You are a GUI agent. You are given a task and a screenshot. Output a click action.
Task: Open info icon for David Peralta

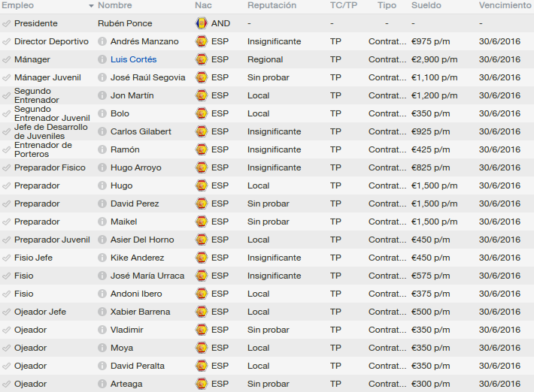[102, 366]
